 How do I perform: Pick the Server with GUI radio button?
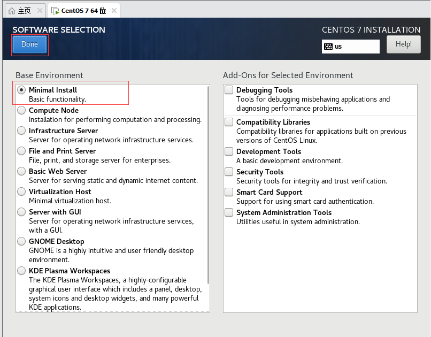(x=21, y=212)
